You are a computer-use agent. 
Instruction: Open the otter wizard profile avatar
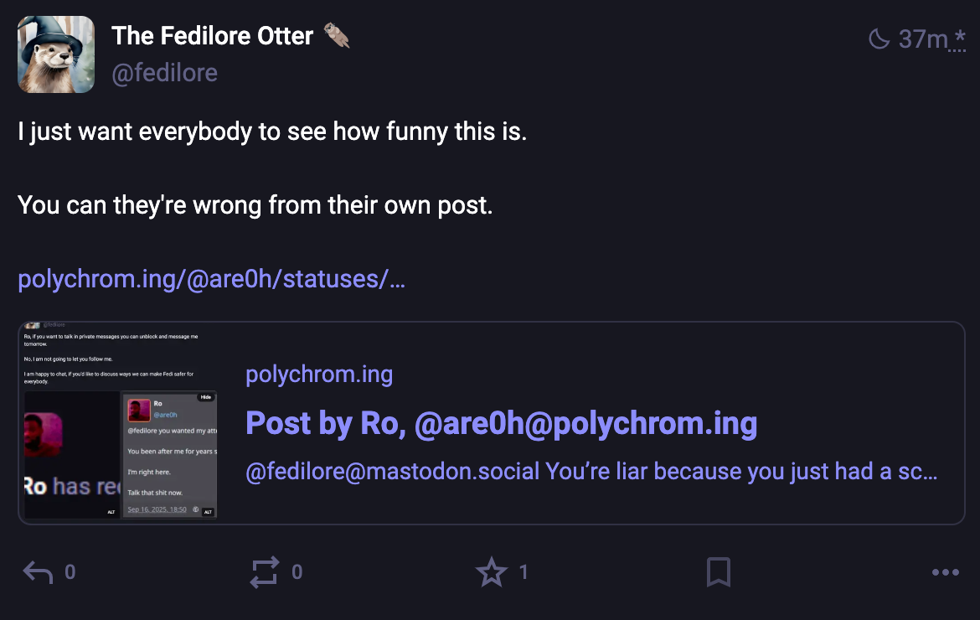tap(56, 54)
